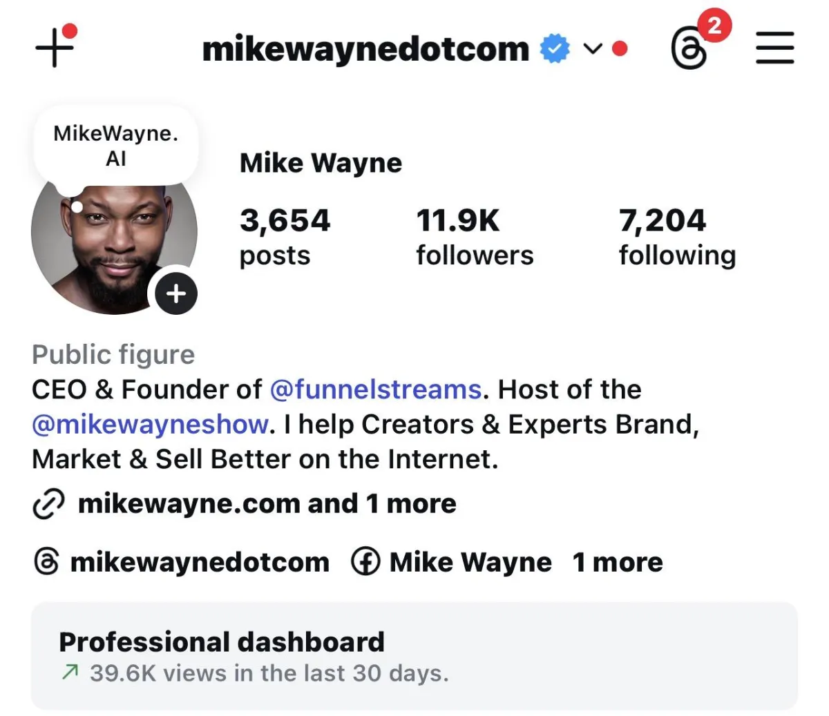This screenshot has height=716, width=829.
Task: Open the 7,204 following list
Action: point(677,237)
